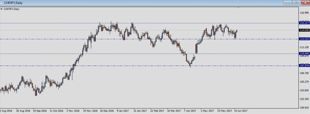Click the chart window icon in title bar
The image size is (310, 114).
(2, 3)
